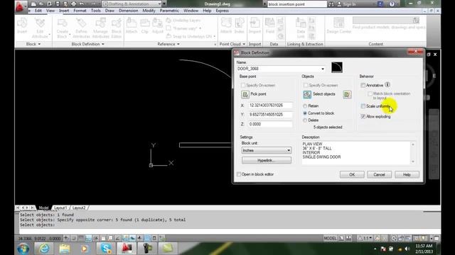Screen dimensions: 455x255
Task: Click the Cancel button
Action: 379,175
